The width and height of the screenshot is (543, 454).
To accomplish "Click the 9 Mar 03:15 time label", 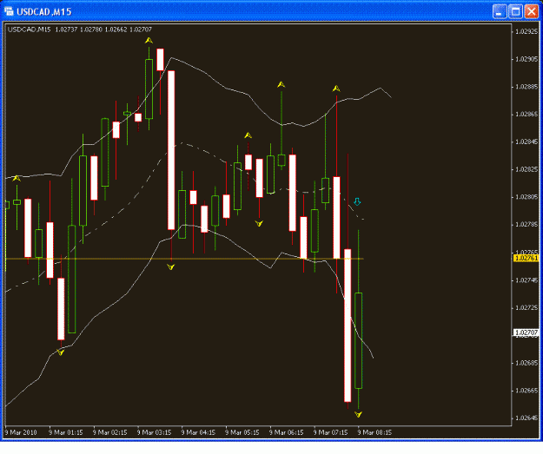I will 154,432.
